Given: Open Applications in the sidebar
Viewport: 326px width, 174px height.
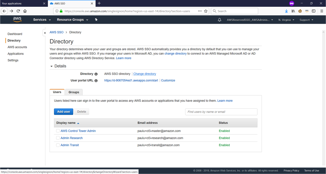Looking at the screenshot, I should point(16,54).
